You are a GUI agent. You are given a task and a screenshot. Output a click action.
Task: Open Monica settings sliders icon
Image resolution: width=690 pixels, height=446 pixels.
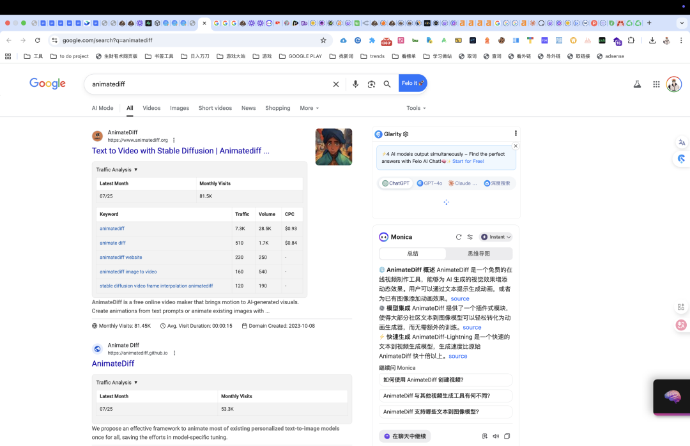click(x=470, y=237)
